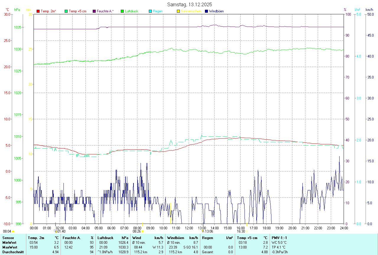Click the 12:00 label on the time axis
Viewport: 378px width, 255px height.
click(x=189, y=228)
